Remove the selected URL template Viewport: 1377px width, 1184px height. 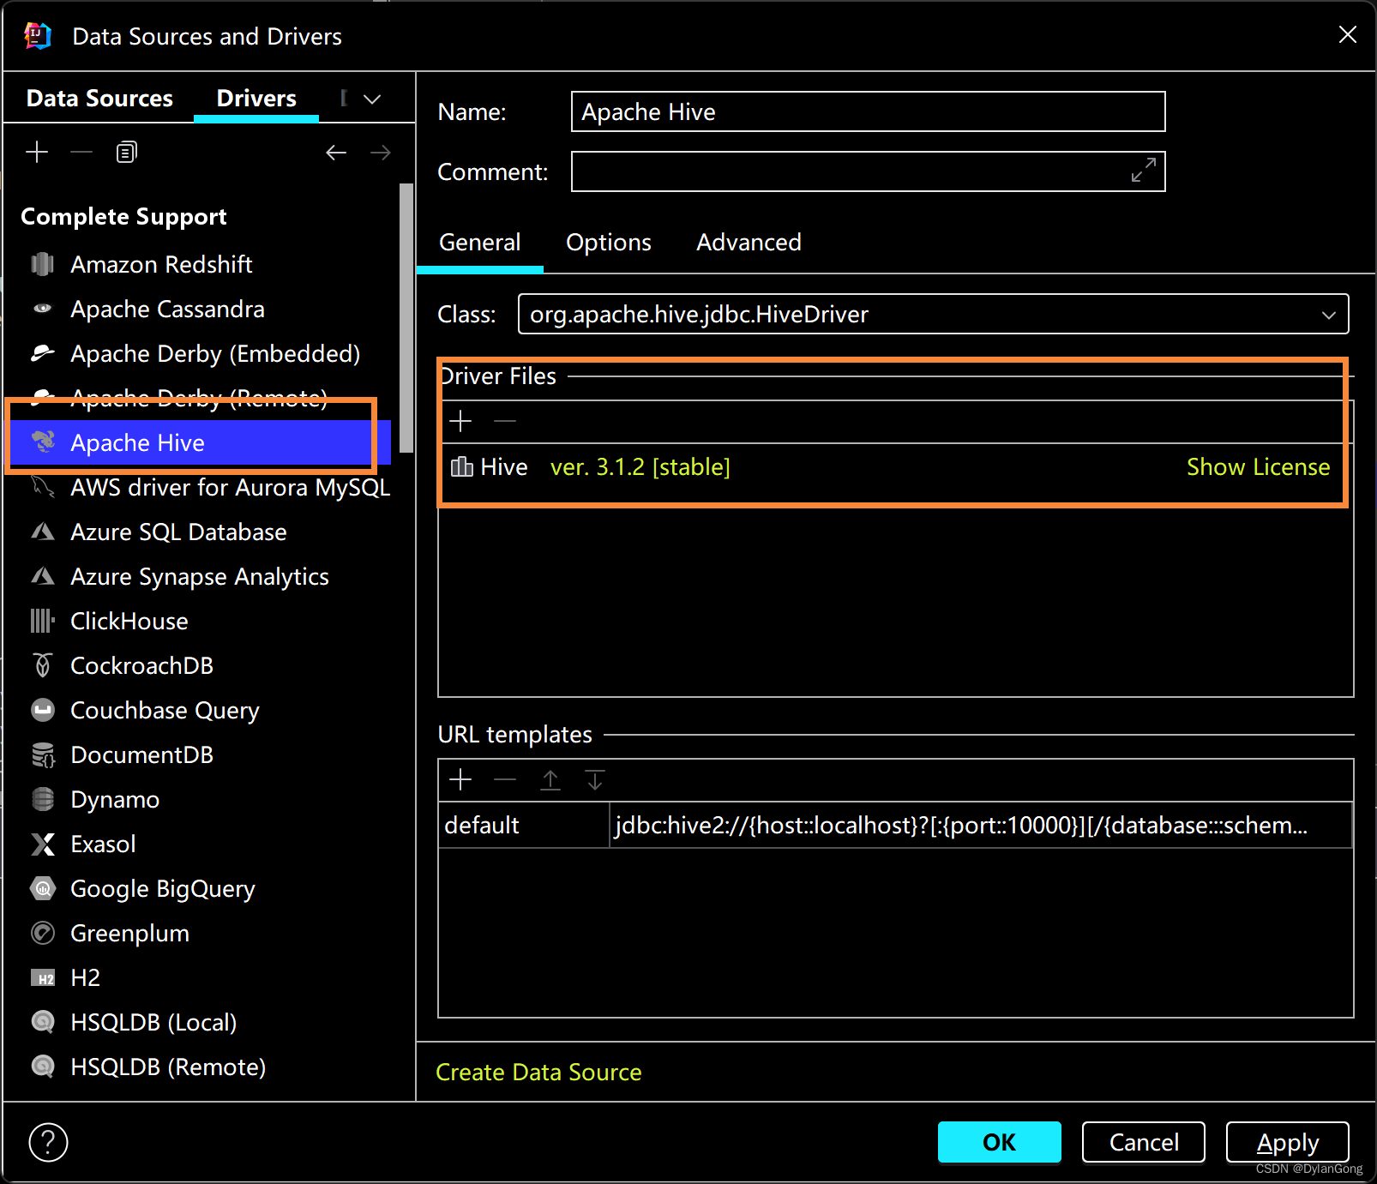505,779
